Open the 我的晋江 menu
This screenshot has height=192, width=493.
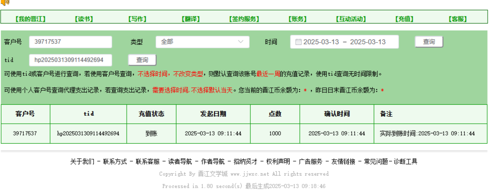point(31,19)
